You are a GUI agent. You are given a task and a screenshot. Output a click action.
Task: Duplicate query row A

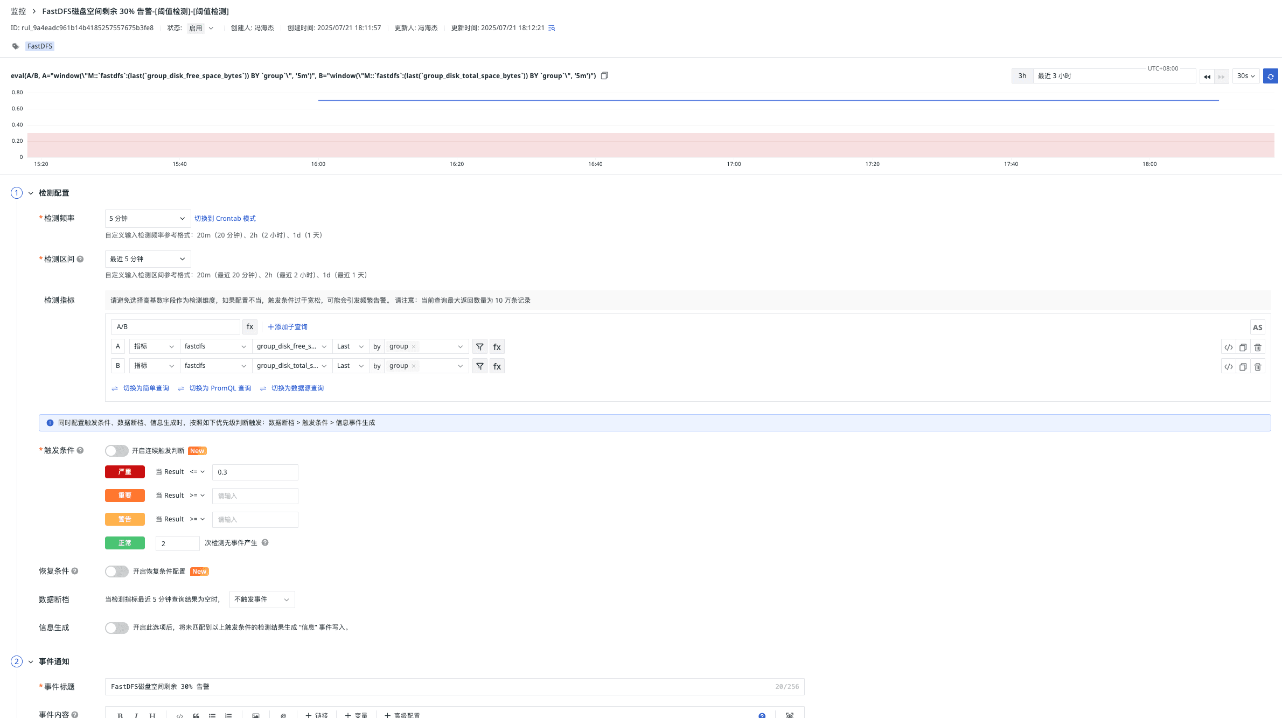tap(1243, 347)
